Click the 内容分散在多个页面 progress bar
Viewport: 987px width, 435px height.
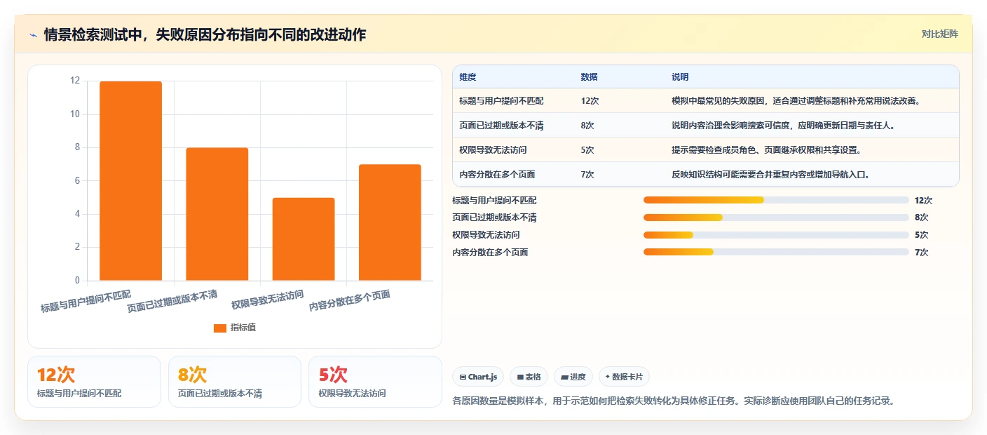pos(776,252)
